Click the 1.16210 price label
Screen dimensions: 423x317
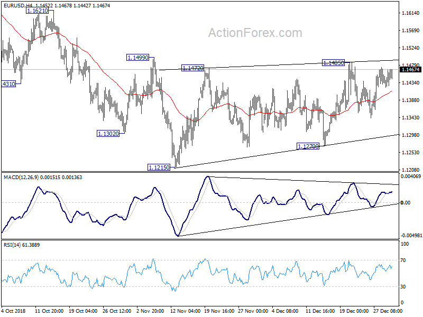click(x=37, y=11)
